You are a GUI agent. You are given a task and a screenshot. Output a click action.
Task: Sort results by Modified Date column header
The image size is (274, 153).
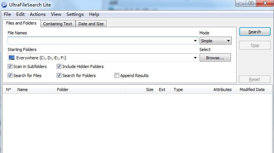click(254, 90)
